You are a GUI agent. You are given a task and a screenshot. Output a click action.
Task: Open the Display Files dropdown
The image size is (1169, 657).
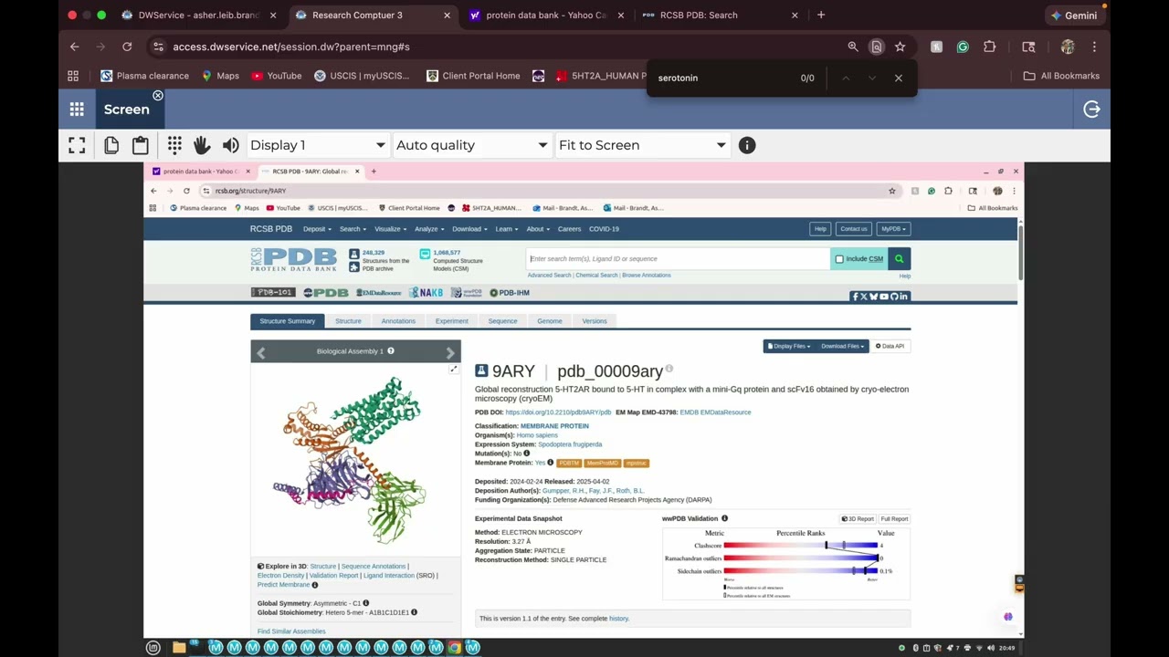(789, 347)
